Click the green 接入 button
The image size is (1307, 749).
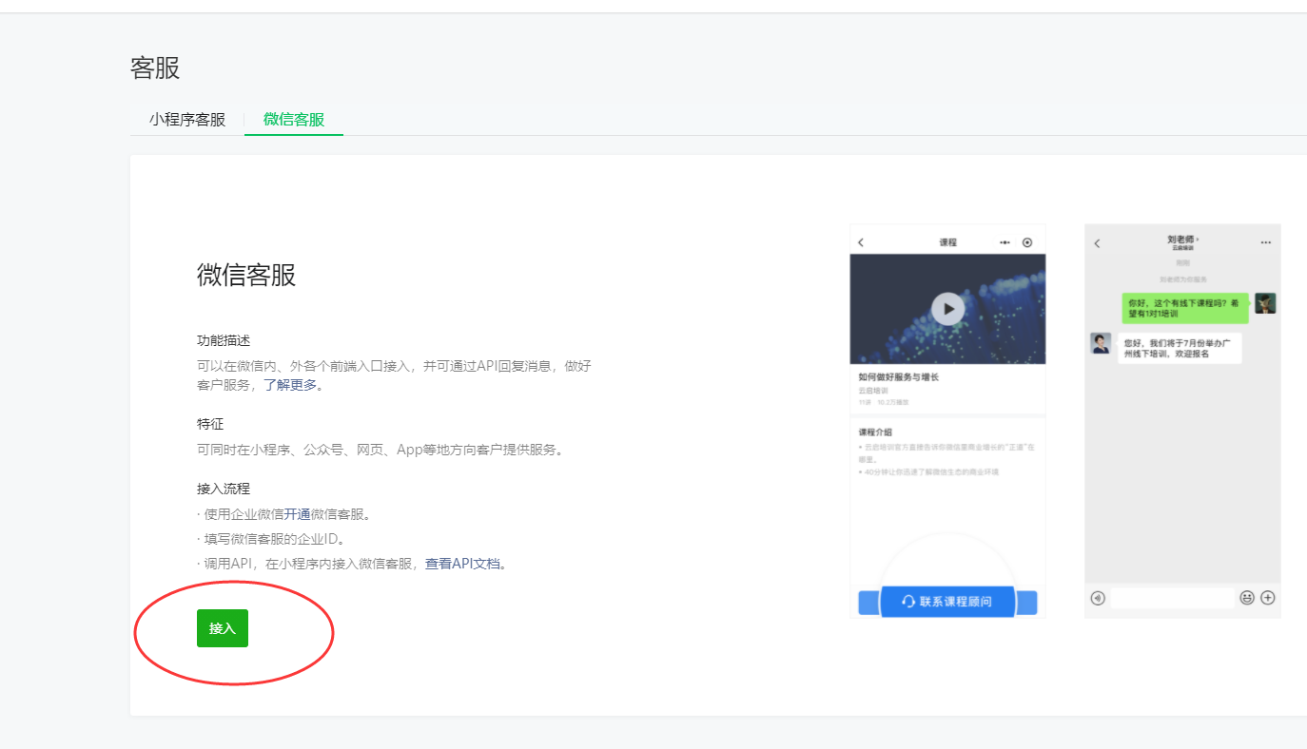click(x=222, y=628)
